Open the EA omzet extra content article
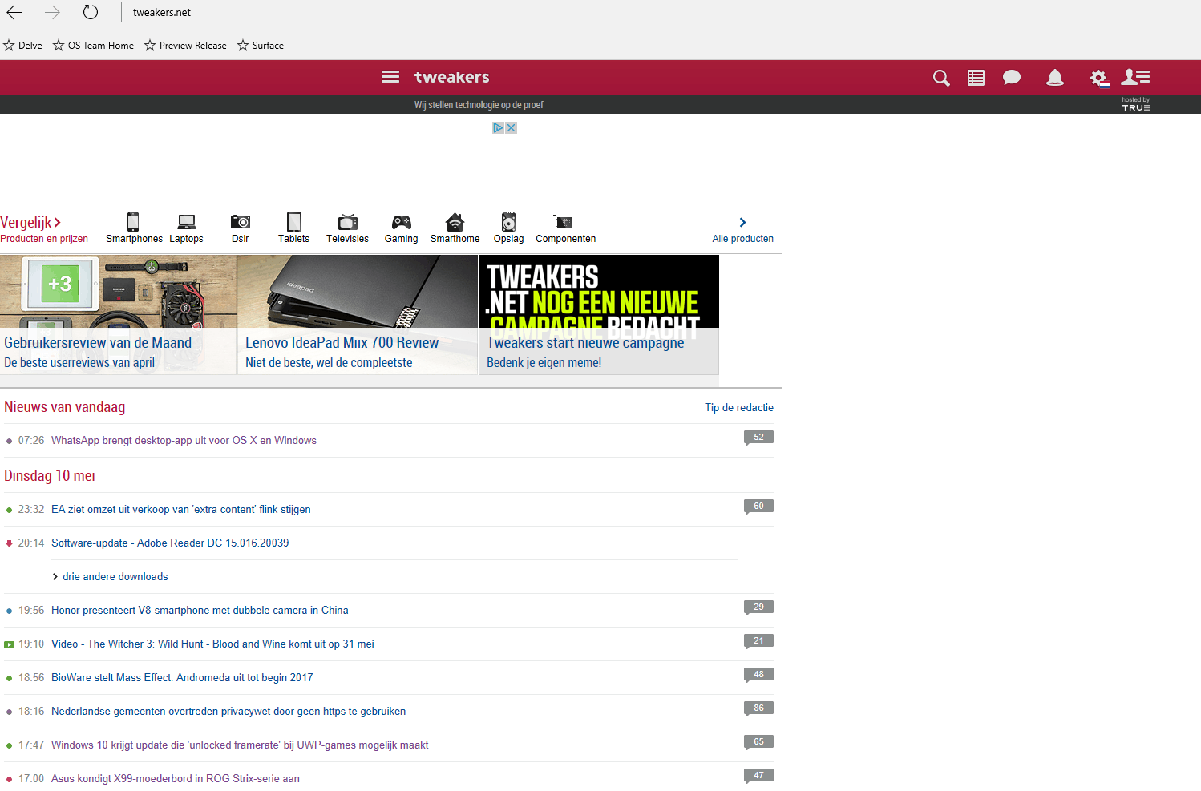Image resolution: width=1201 pixels, height=791 pixels. click(x=181, y=509)
